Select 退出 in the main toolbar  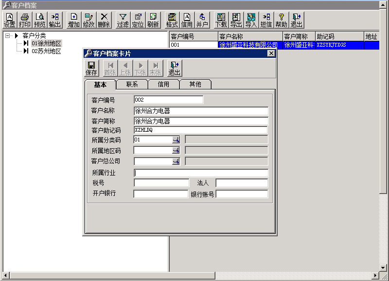click(297, 20)
